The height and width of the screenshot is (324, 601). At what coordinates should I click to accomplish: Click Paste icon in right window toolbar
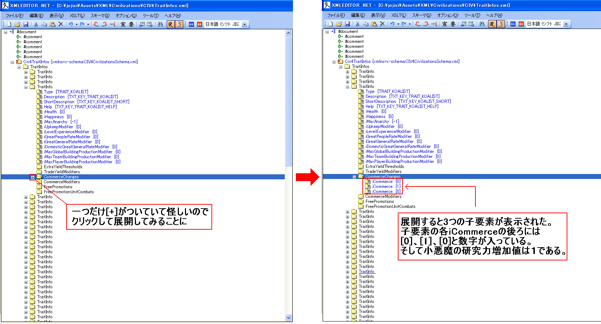(374, 24)
